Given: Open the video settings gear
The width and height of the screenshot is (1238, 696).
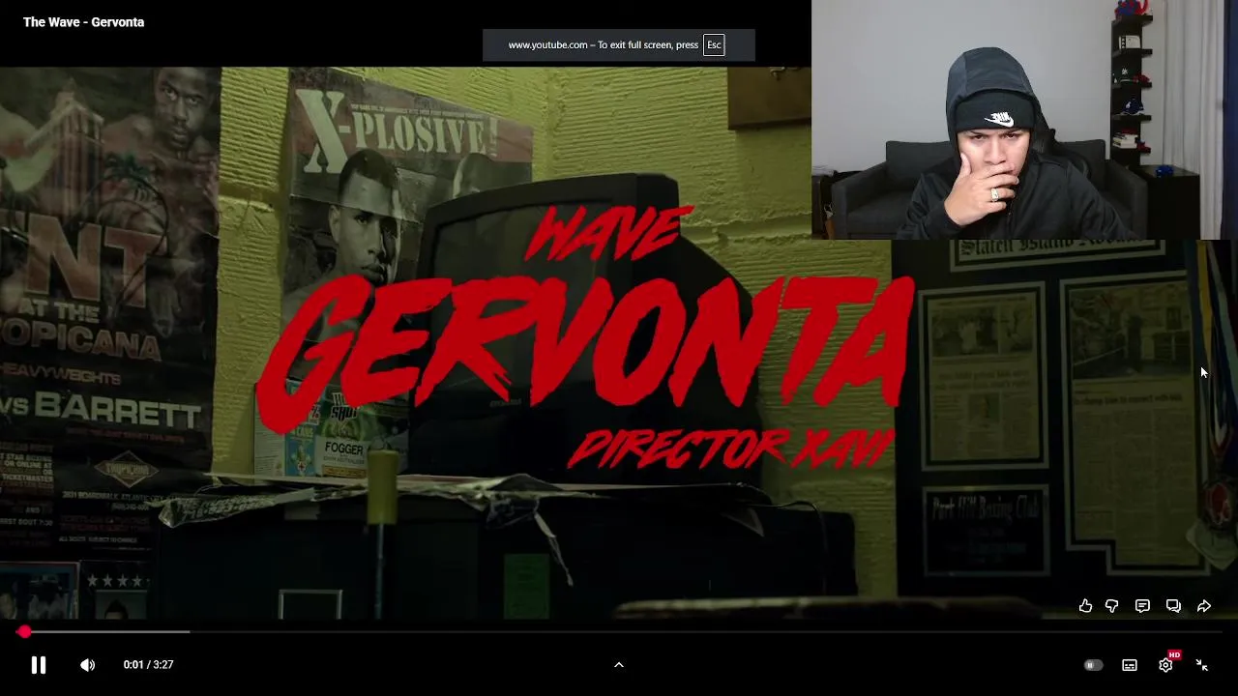Looking at the screenshot, I should click(x=1166, y=664).
